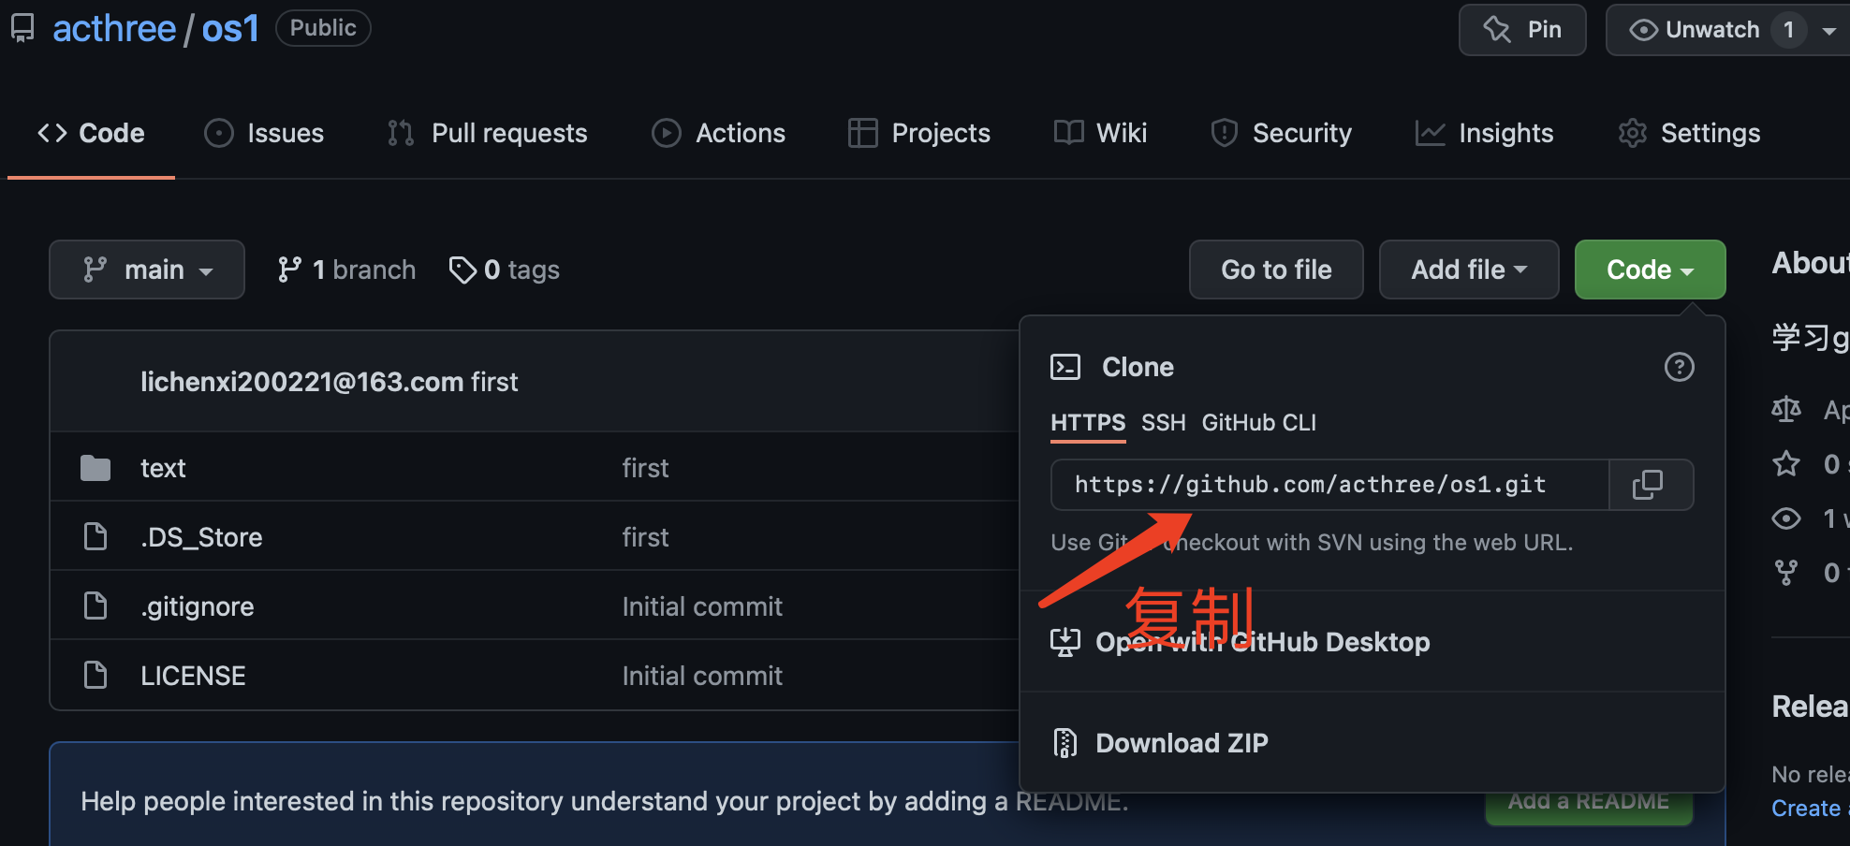Screen dimensions: 1850x846
Task: Pin this repository
Action: [1522, 30]
